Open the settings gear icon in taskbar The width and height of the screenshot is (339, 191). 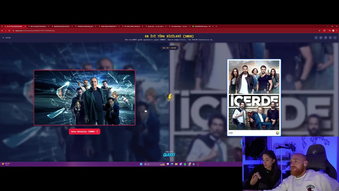tap(194, 164)
